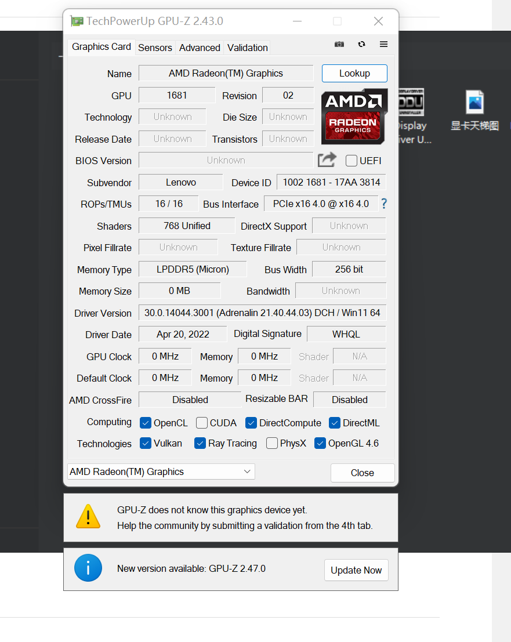This screenshot has width=511, height=642.
Task: Click the Technology field showing Unknown
Action: tap(173, 117)
